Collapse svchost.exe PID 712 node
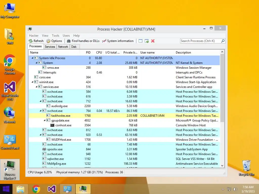Image resolution: width=259 pixels, height=194 pixels. (x=40, y=101)
